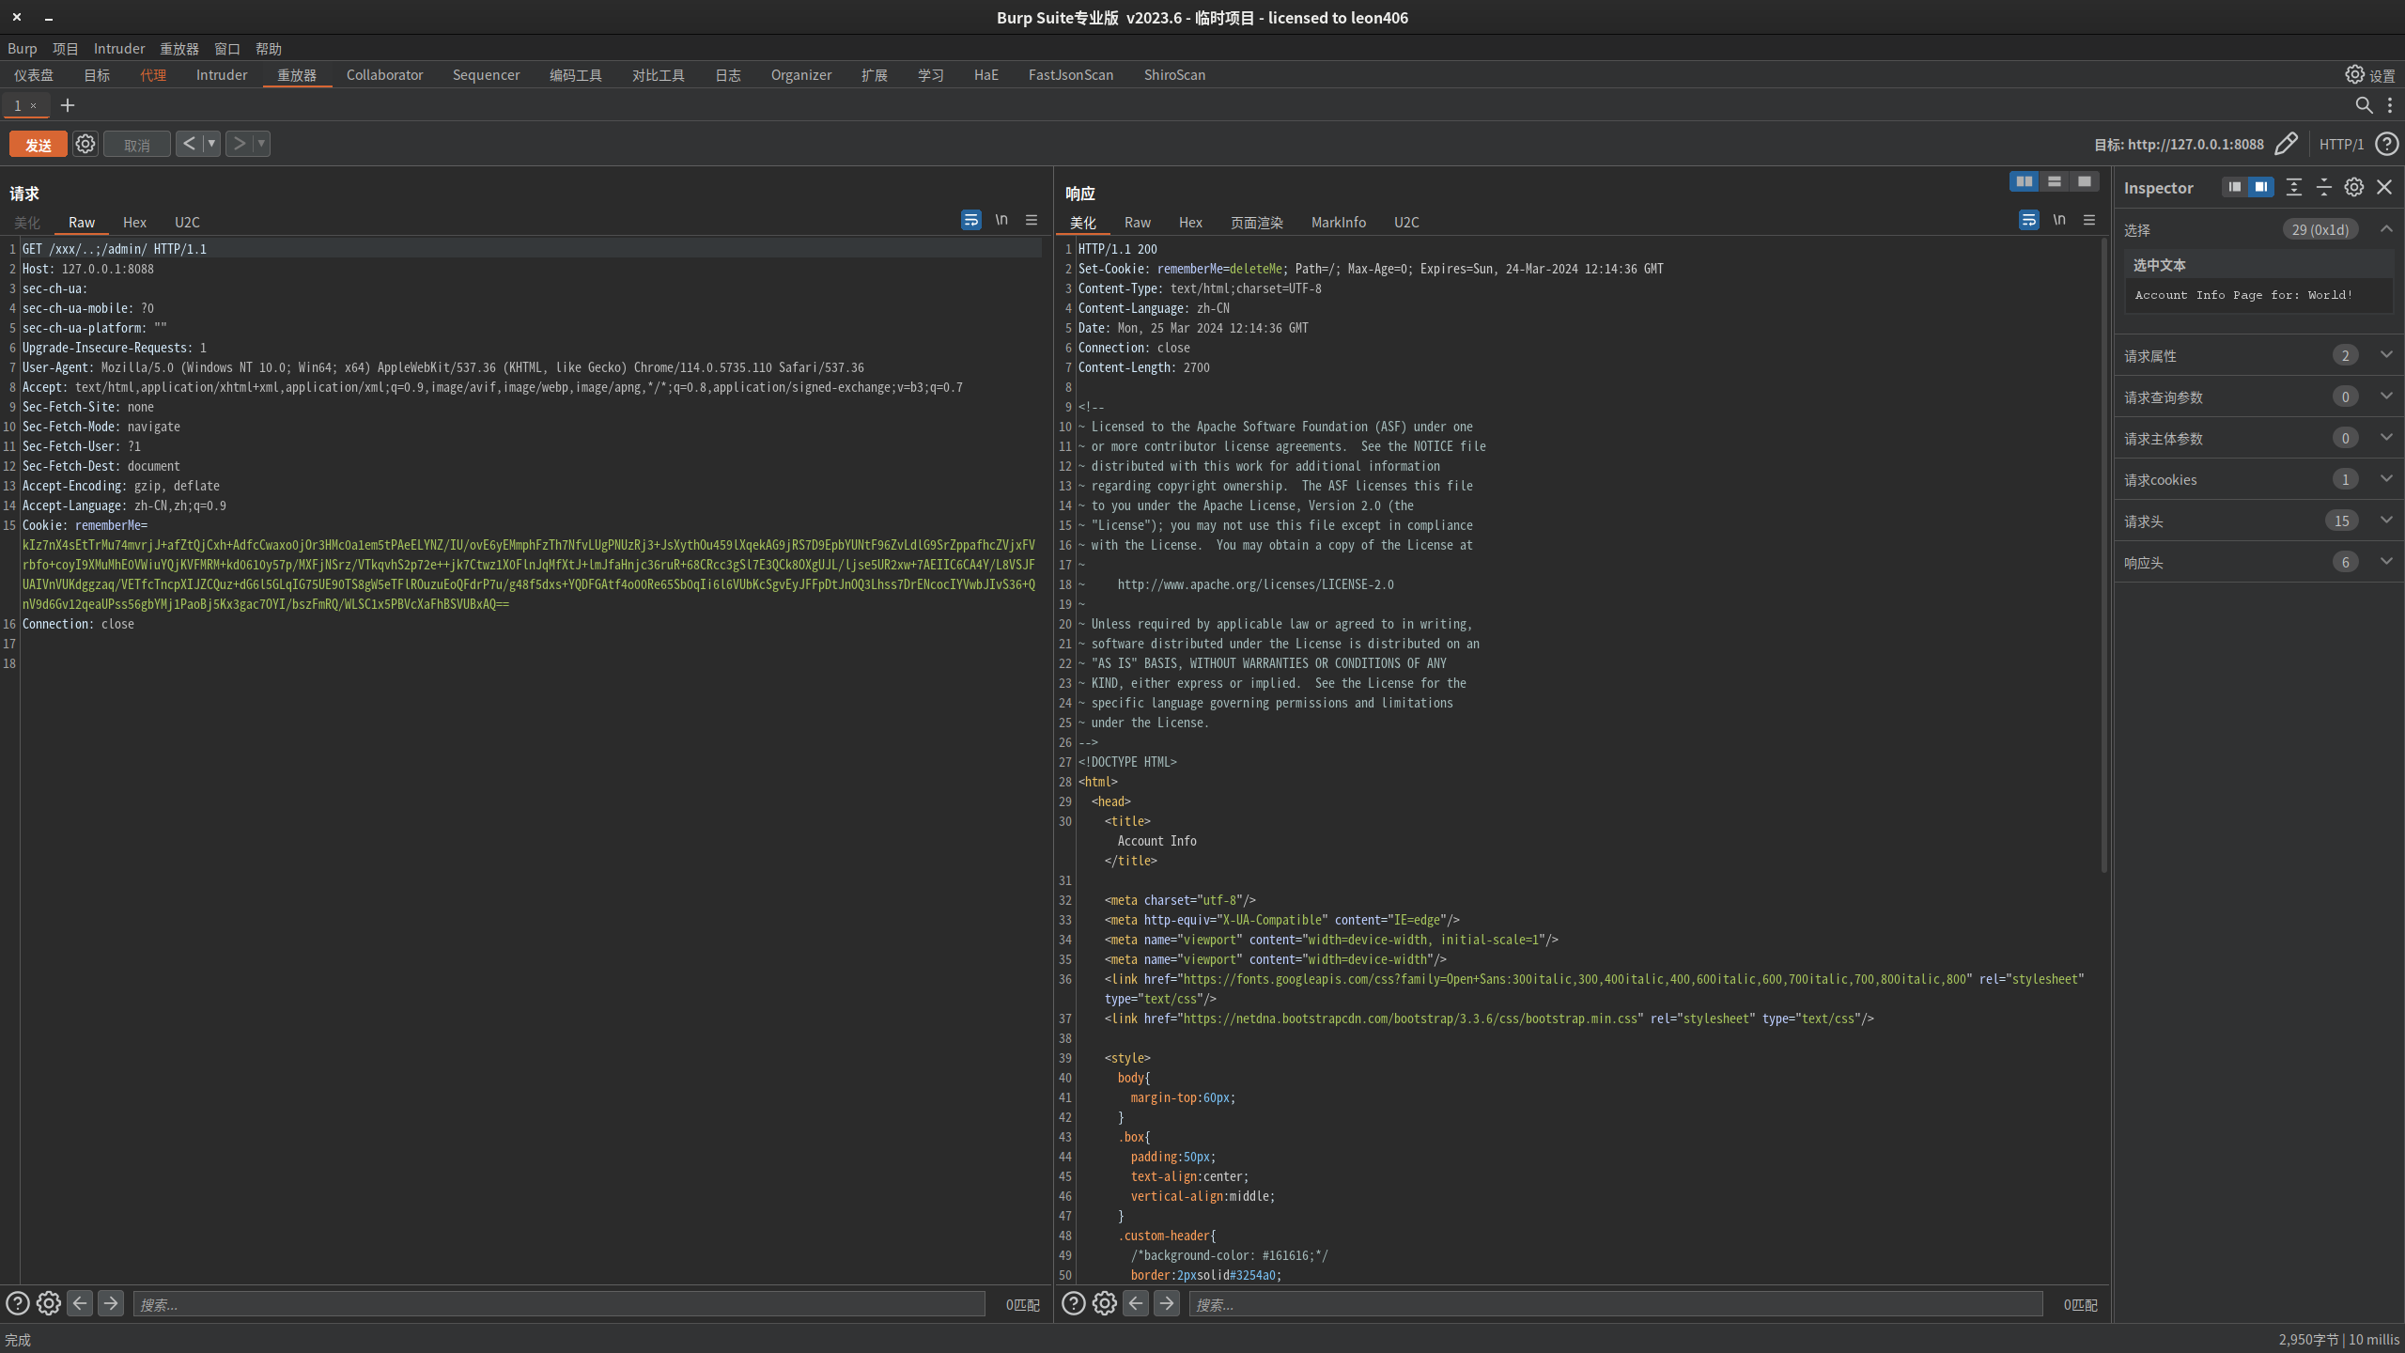Screen dimensions: 2405x1353
Task: Toggle non-printable characters \n in response
Action: pyautogui.click(x=2059, y=220)
